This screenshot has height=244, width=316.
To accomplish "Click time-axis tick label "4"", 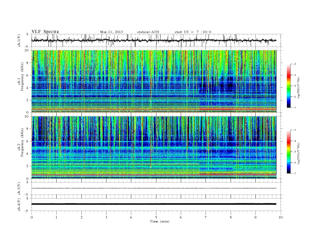I will (131, 217).
